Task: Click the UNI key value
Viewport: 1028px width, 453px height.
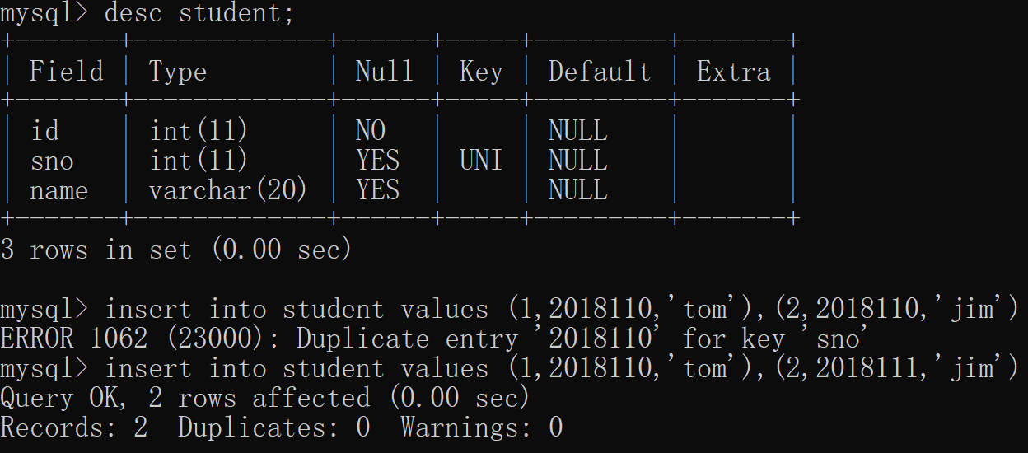Action: coord(481,161)
